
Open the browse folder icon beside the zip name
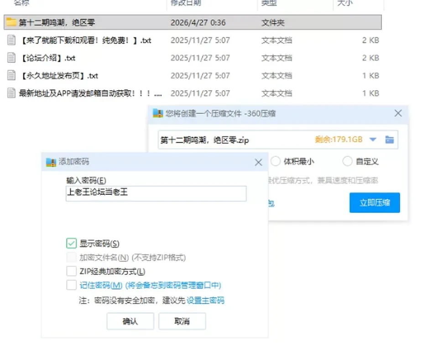tap(389, 139)
